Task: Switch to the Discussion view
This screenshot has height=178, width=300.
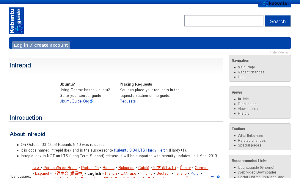Action: (x=247, y=104)
